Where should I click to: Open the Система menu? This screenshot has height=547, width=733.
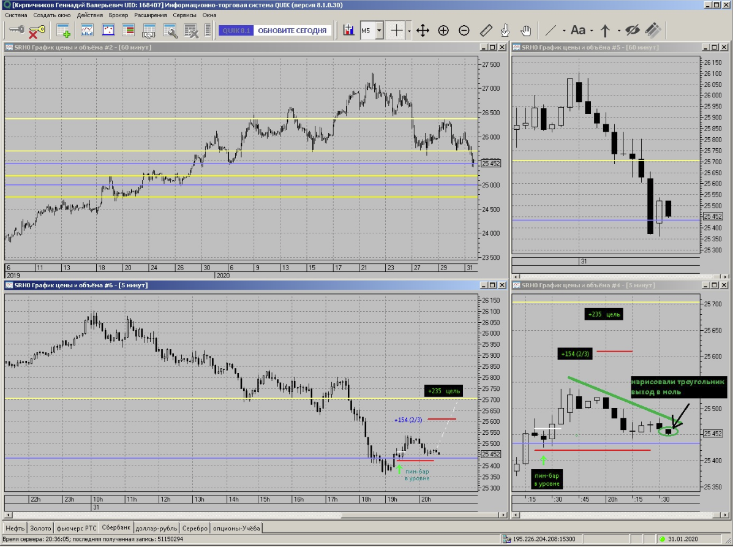[16, 15]
